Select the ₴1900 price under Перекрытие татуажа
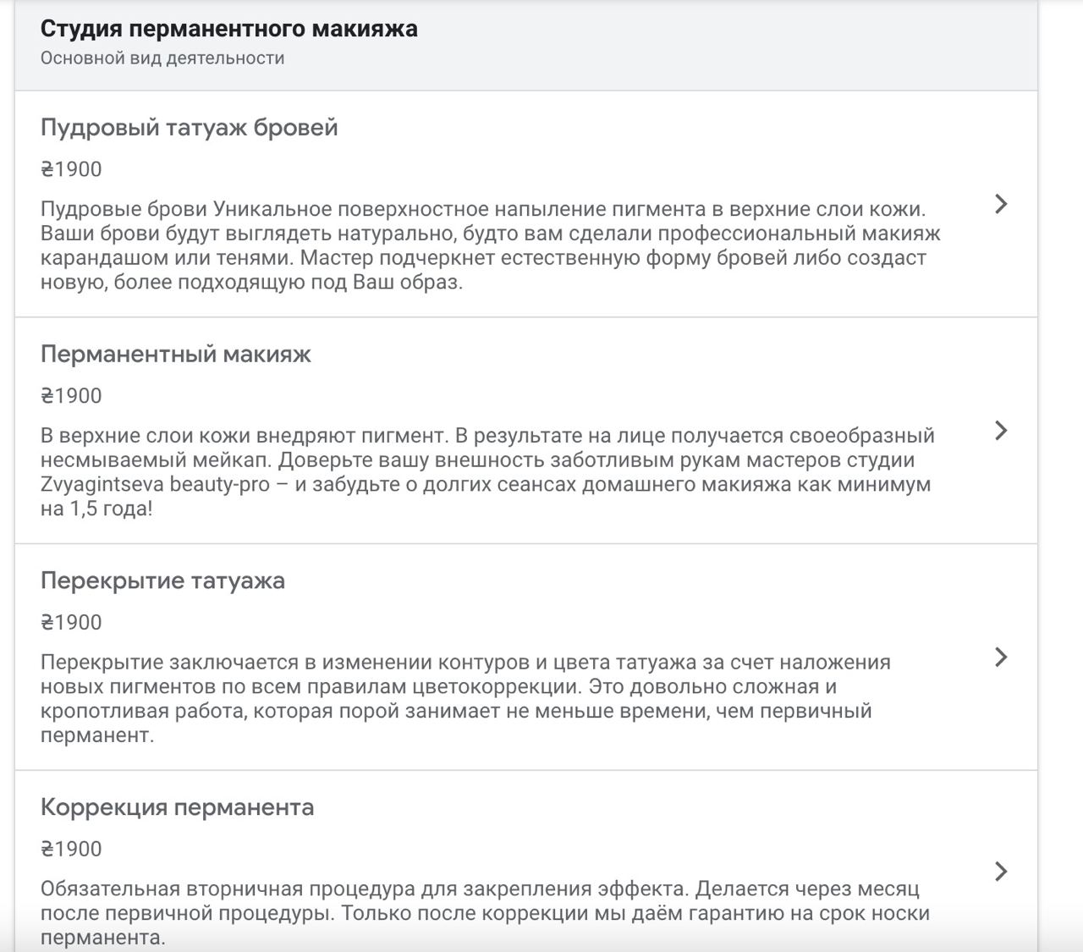Image resolution: width=1083 pixels, height=952 pixels. tap(71, 623)
